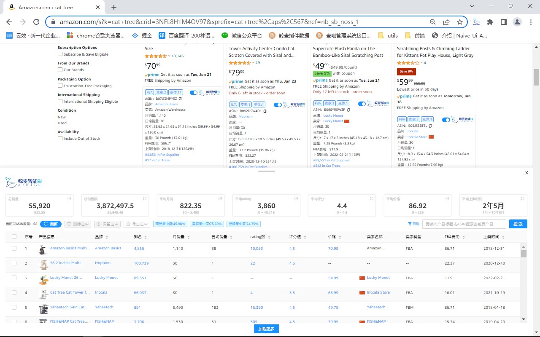The width and height of the screenshot is (540, 337).
Task: Open the #17 in Cat Trees link
Action: 157,160
